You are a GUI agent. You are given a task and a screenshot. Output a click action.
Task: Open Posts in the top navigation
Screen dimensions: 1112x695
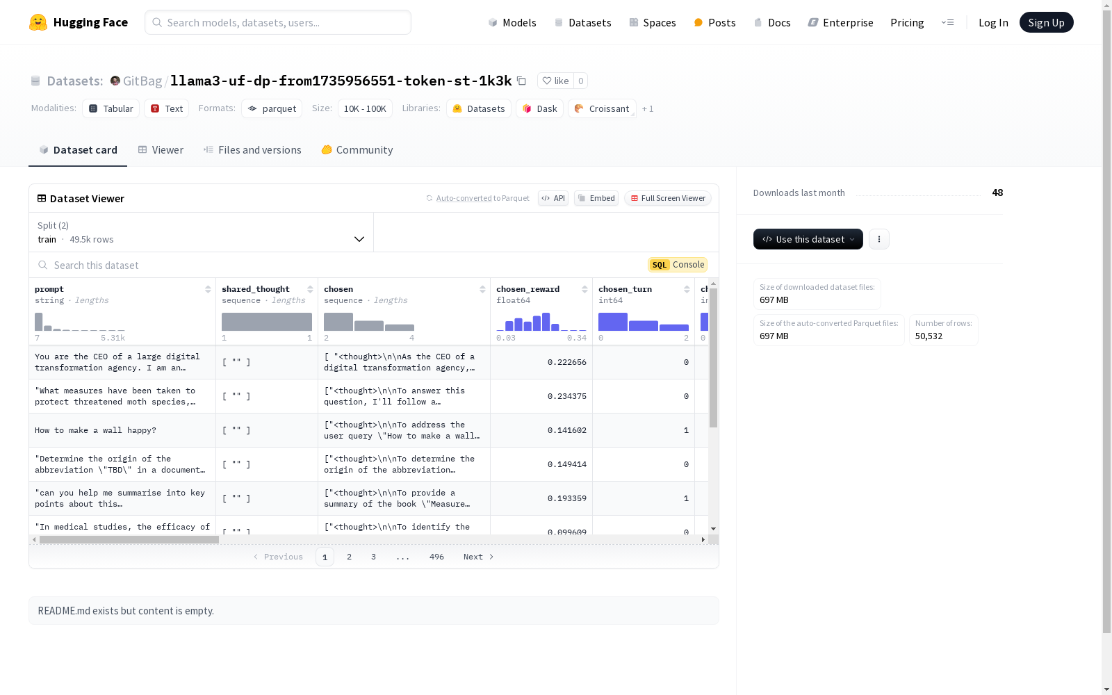[714, 22]
